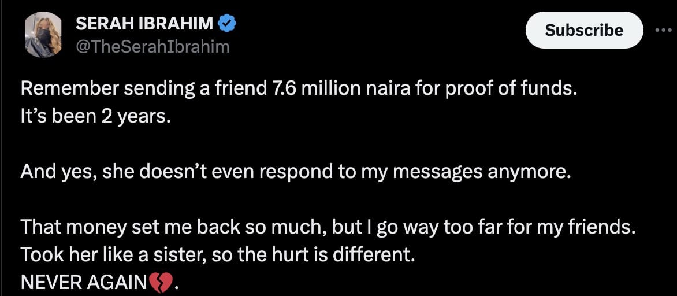Screen dimensions: 677x296
Task: Open the @TheSerahIbrahim handle link
Action: point(152,46)
